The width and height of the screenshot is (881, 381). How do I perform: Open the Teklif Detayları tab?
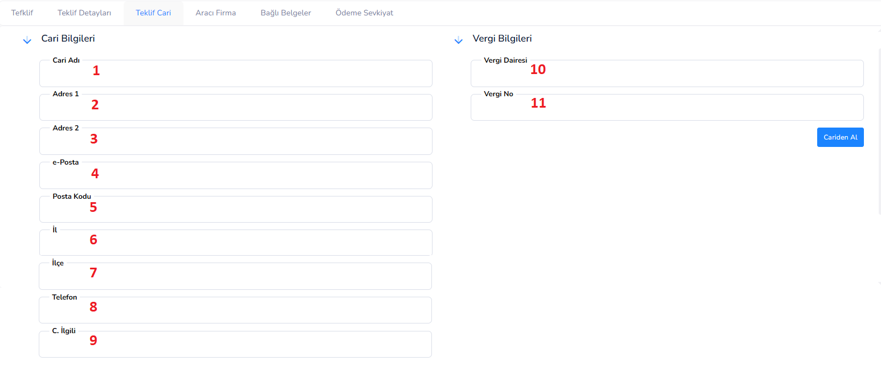(84, 13)
